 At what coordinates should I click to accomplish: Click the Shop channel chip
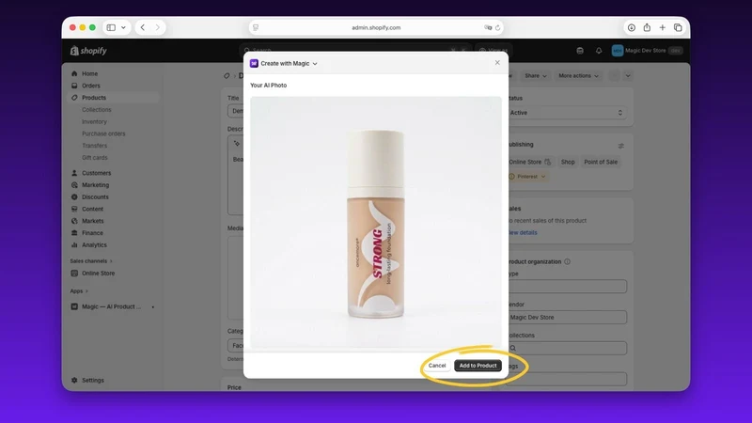[568, 162]
